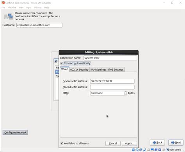Viewport: 185px width, 152px height.
Task: Click the shared folders gray status icon
Action: [148, 150]
